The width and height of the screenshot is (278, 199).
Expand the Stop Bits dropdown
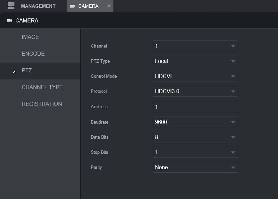(x=195, y=152)
